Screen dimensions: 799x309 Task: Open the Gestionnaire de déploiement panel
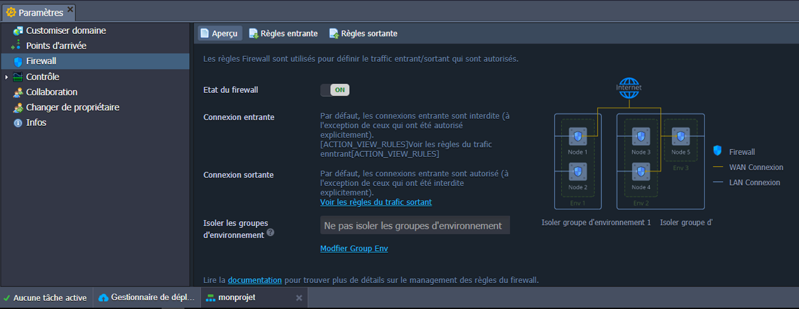147,298
